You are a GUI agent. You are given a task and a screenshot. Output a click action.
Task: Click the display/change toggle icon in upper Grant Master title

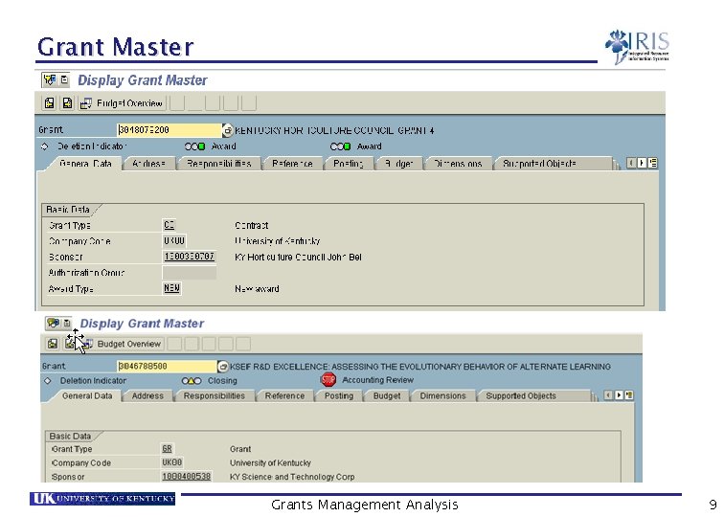[x=49, y=79]
